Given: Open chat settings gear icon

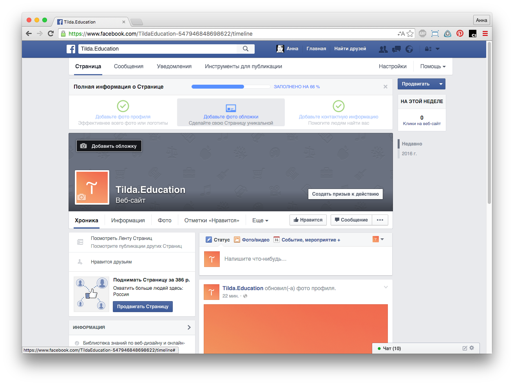Looking at the screenshot, I should (x=472, y=348).
